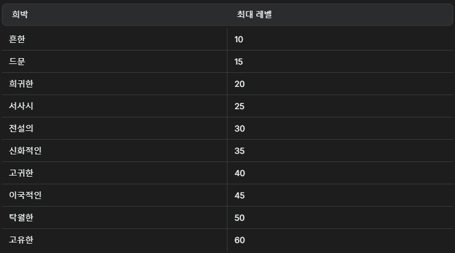The image size is (455, 253).
Task: Click max level value 25
Action: [239, 106]
